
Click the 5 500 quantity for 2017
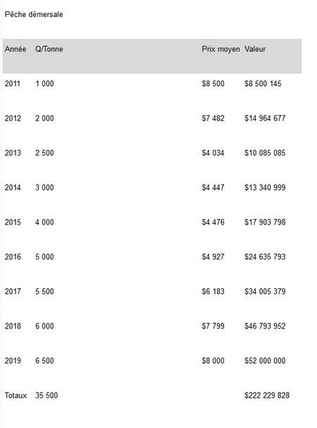pos(44,292)
